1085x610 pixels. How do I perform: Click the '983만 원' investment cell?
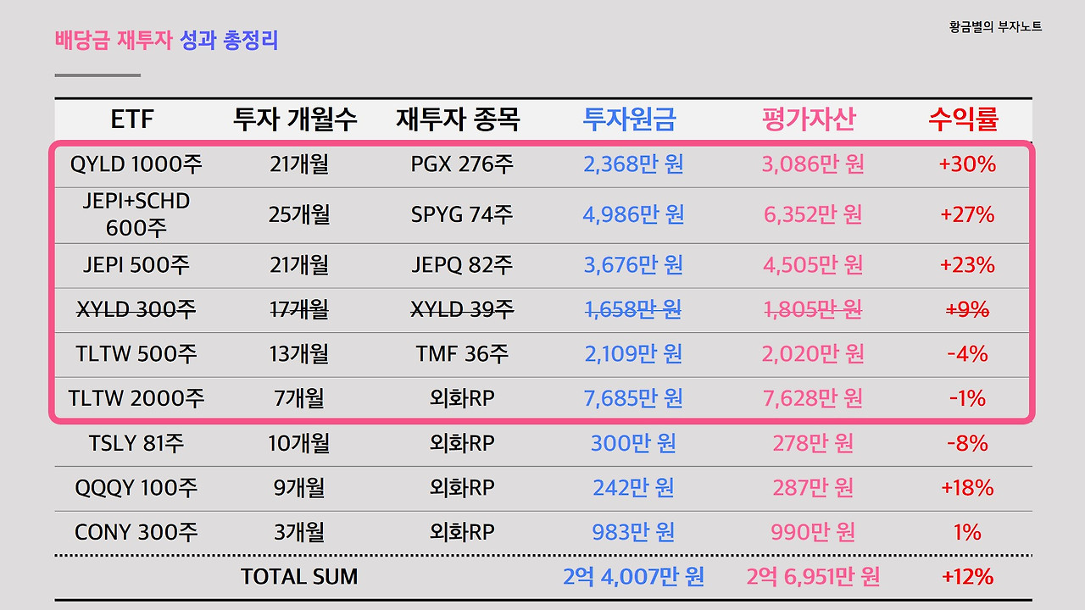tap(633, 533)
